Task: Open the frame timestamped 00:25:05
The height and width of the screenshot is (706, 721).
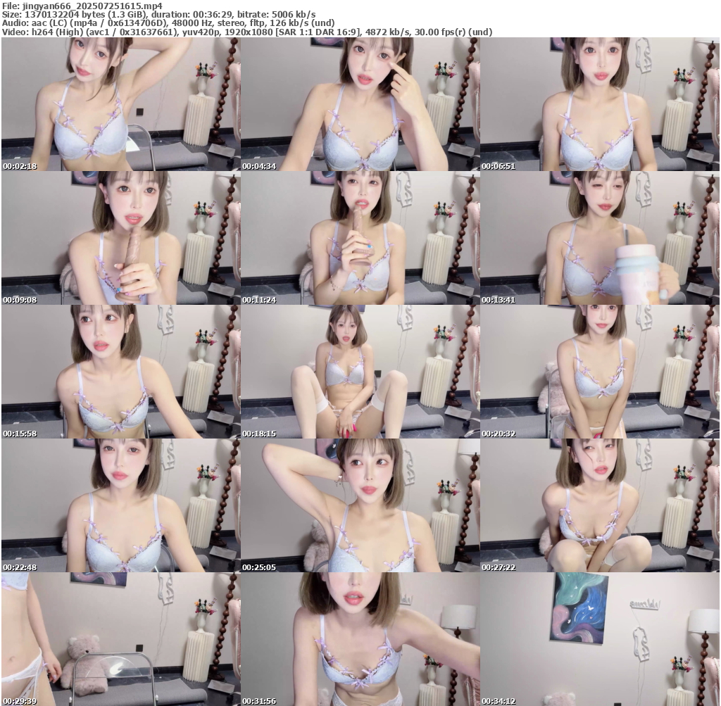Action: (360, 505)
